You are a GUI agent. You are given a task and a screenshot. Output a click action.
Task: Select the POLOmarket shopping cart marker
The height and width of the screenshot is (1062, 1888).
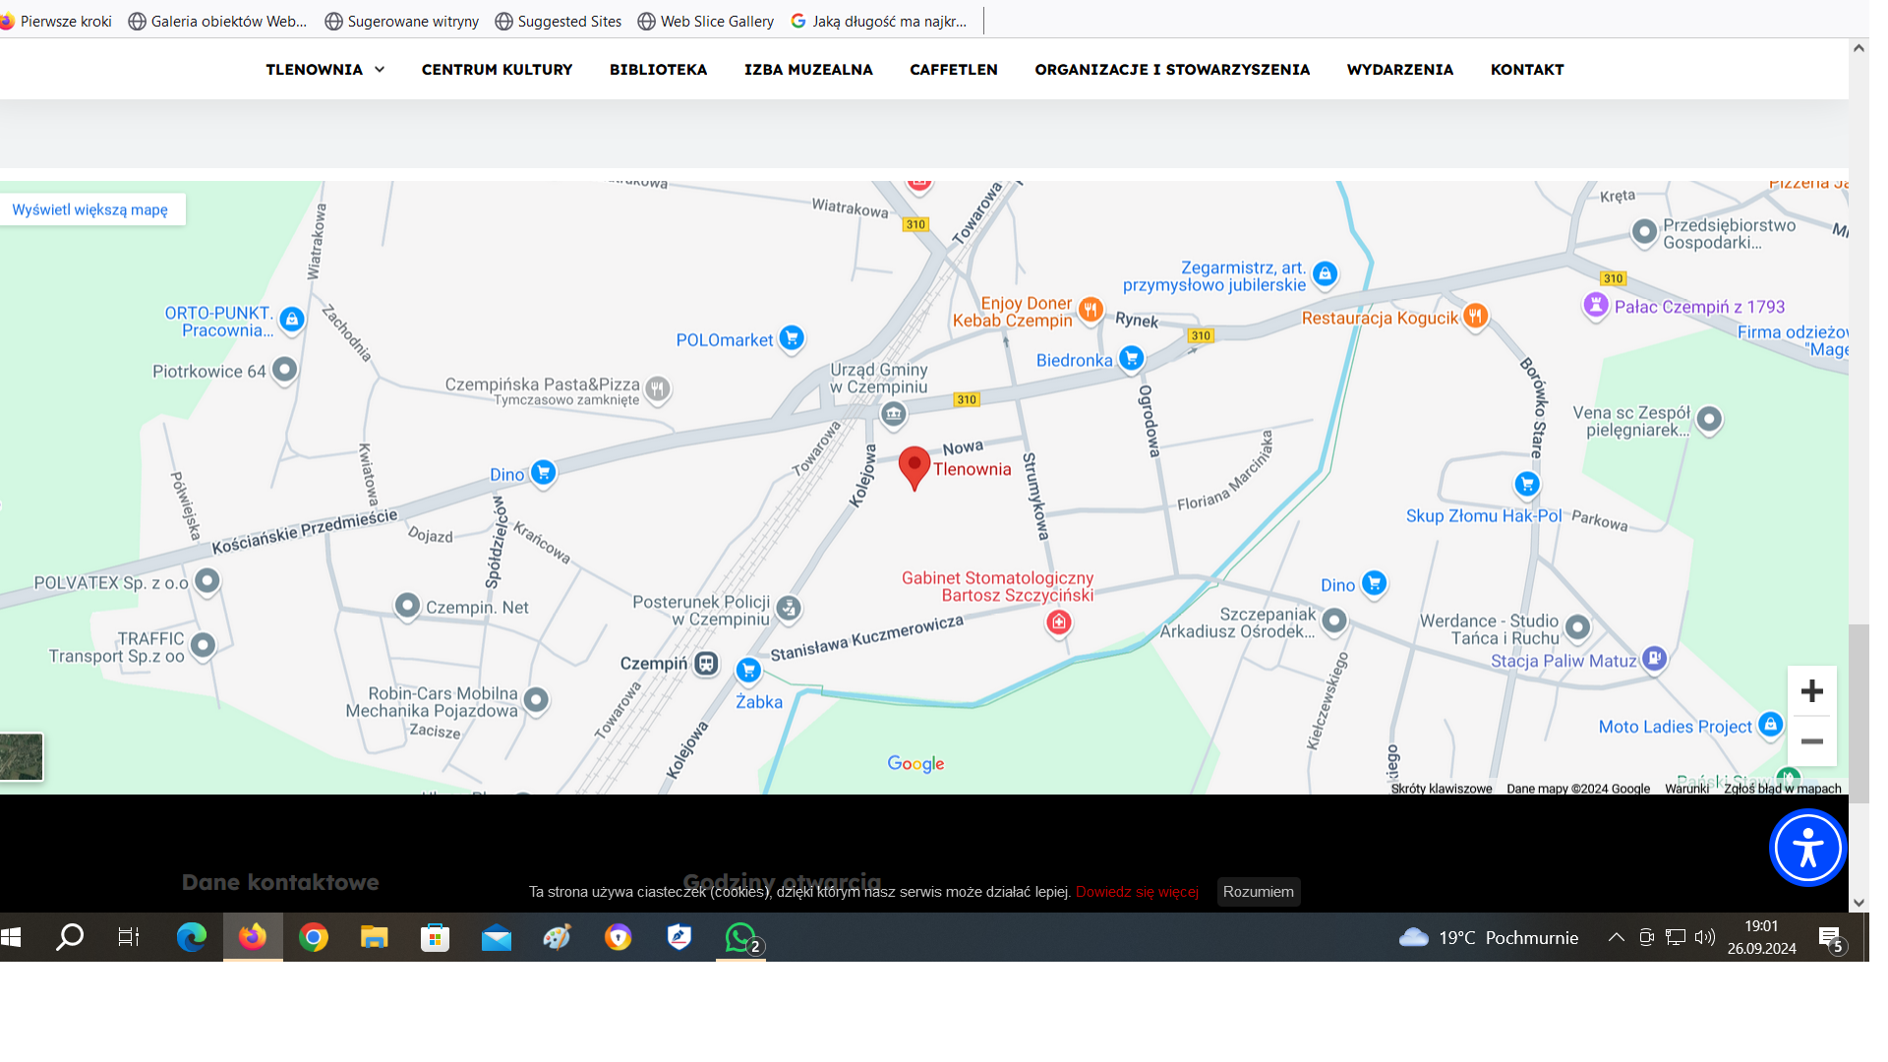(792, 338)
